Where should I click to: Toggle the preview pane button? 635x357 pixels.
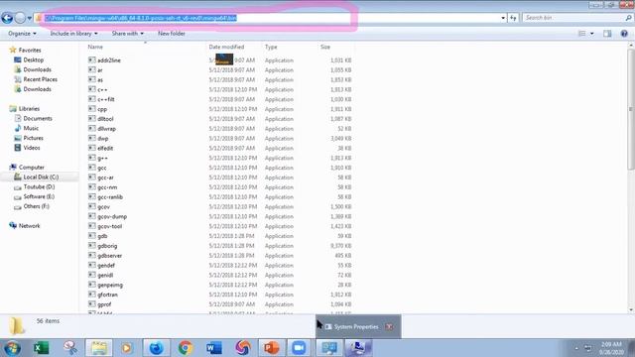tap(607, 34)
